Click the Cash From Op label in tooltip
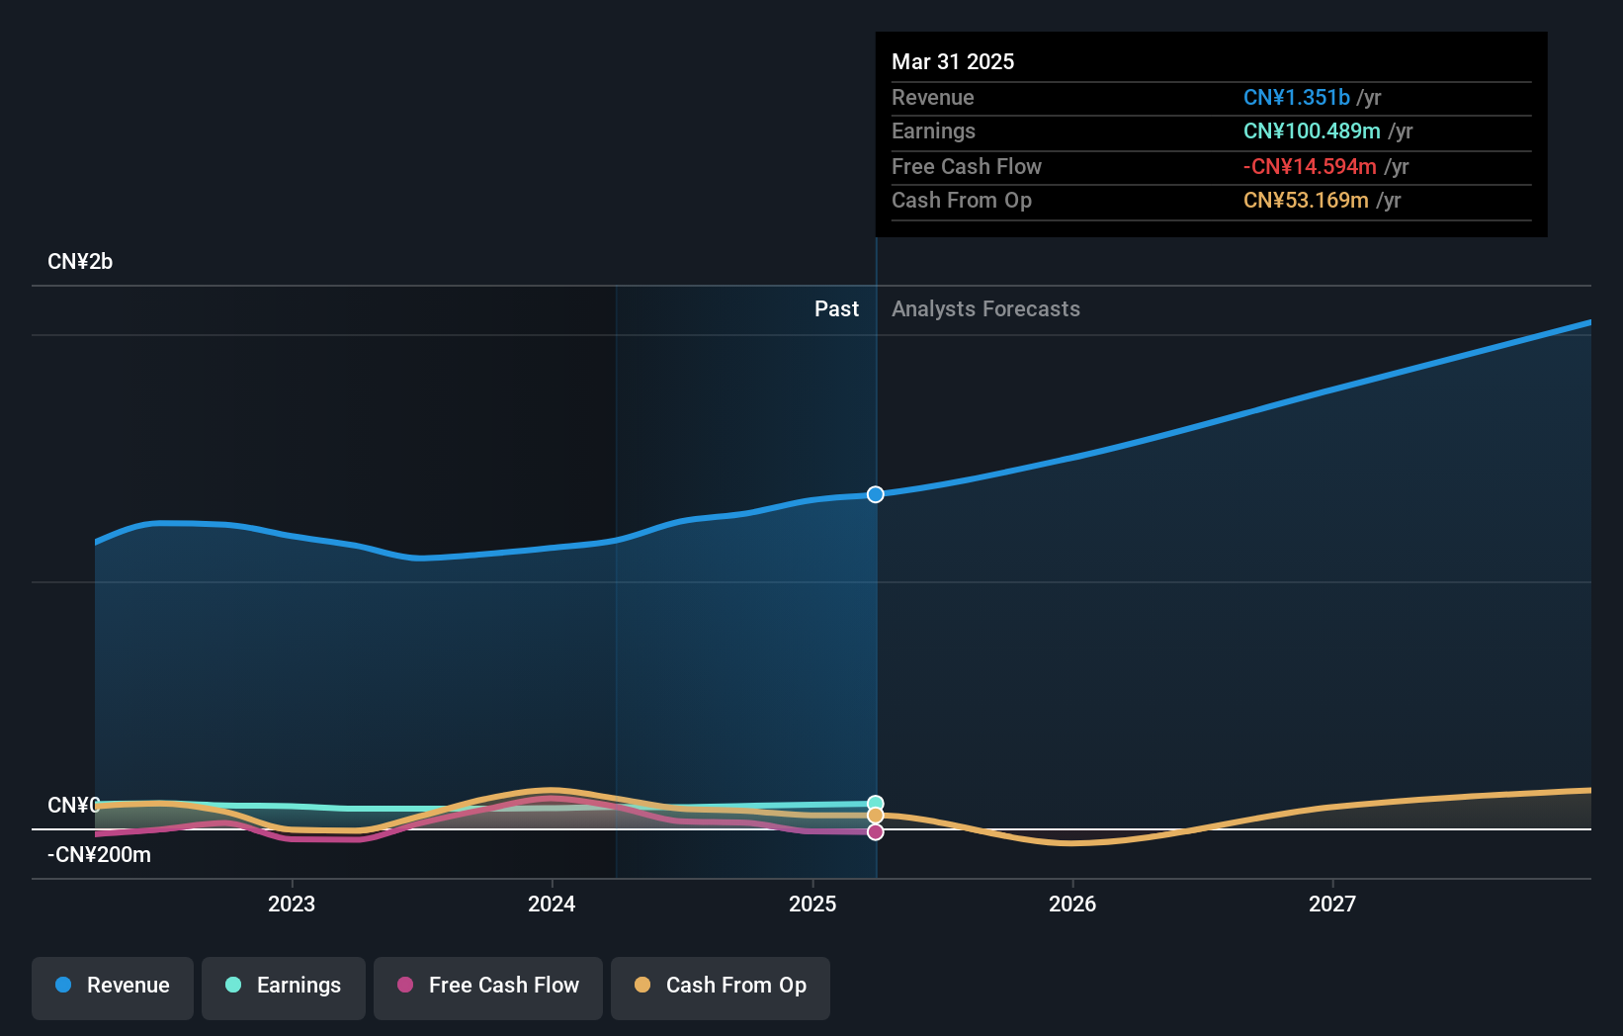1623x1036 pixels. click(x=962, y=201)
